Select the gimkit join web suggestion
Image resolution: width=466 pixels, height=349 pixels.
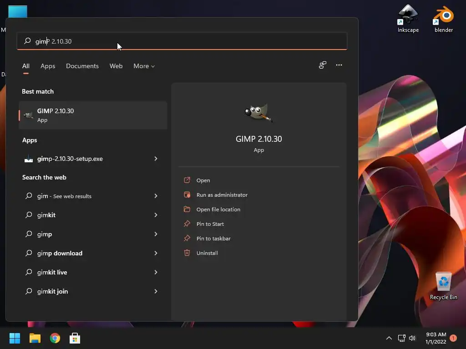[93, 291]
